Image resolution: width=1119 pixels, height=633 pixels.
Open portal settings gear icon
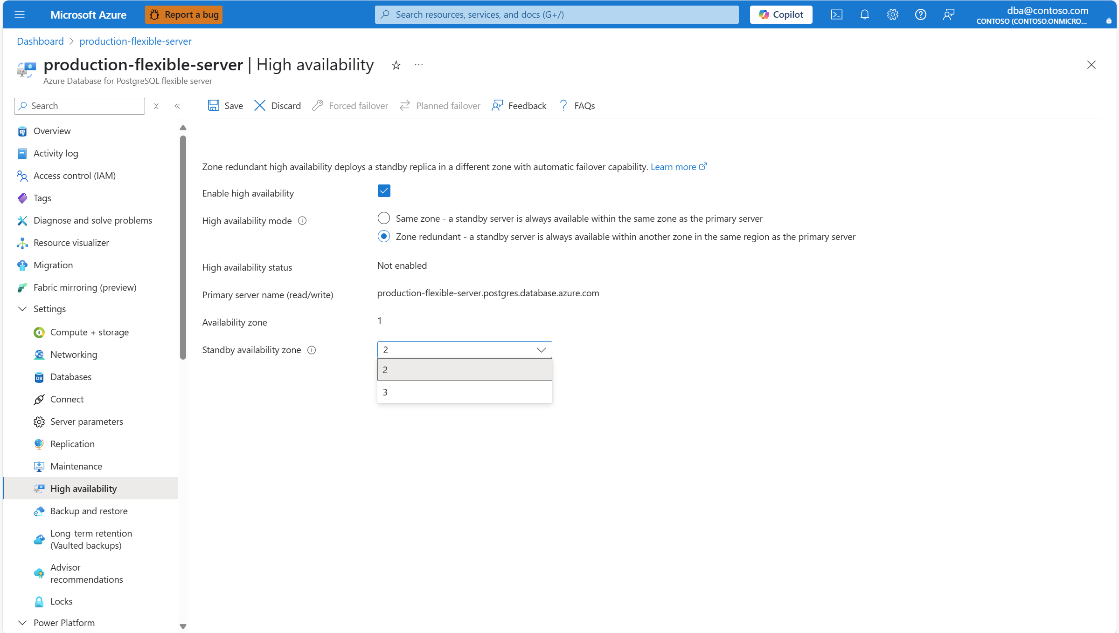coord(892,14)
